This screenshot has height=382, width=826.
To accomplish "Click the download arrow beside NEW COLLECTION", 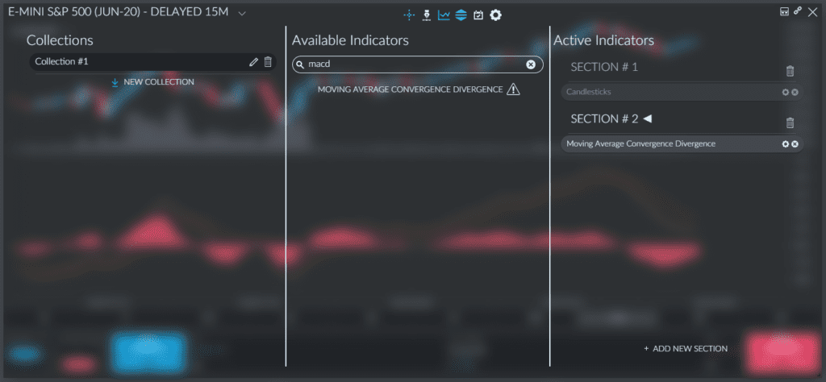I will coord(115,83).
